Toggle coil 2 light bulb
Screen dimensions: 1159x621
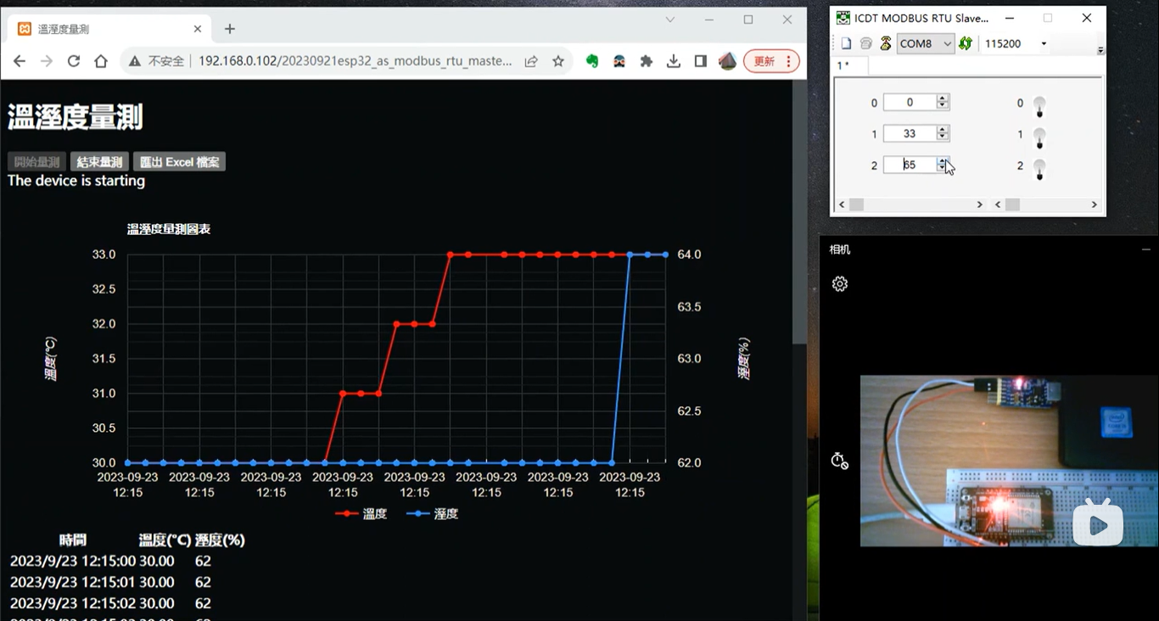[x=1039, y=168]
